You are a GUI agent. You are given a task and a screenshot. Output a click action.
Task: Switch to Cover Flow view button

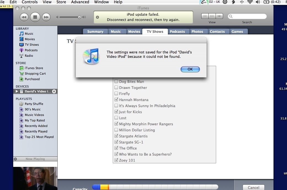(219, 16)
